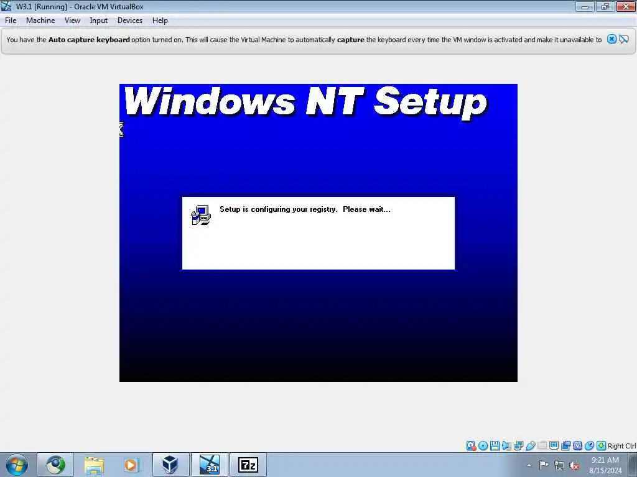
Task: Click the recording status icon
Action: [x=565, y=446]
